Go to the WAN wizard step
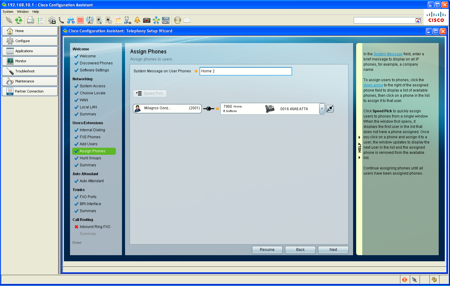Viewport: 450px width, 286px height. pos(84,100)
